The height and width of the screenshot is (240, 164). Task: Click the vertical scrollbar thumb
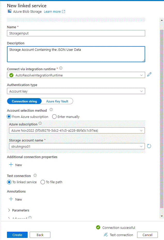(x=162, y=119)
